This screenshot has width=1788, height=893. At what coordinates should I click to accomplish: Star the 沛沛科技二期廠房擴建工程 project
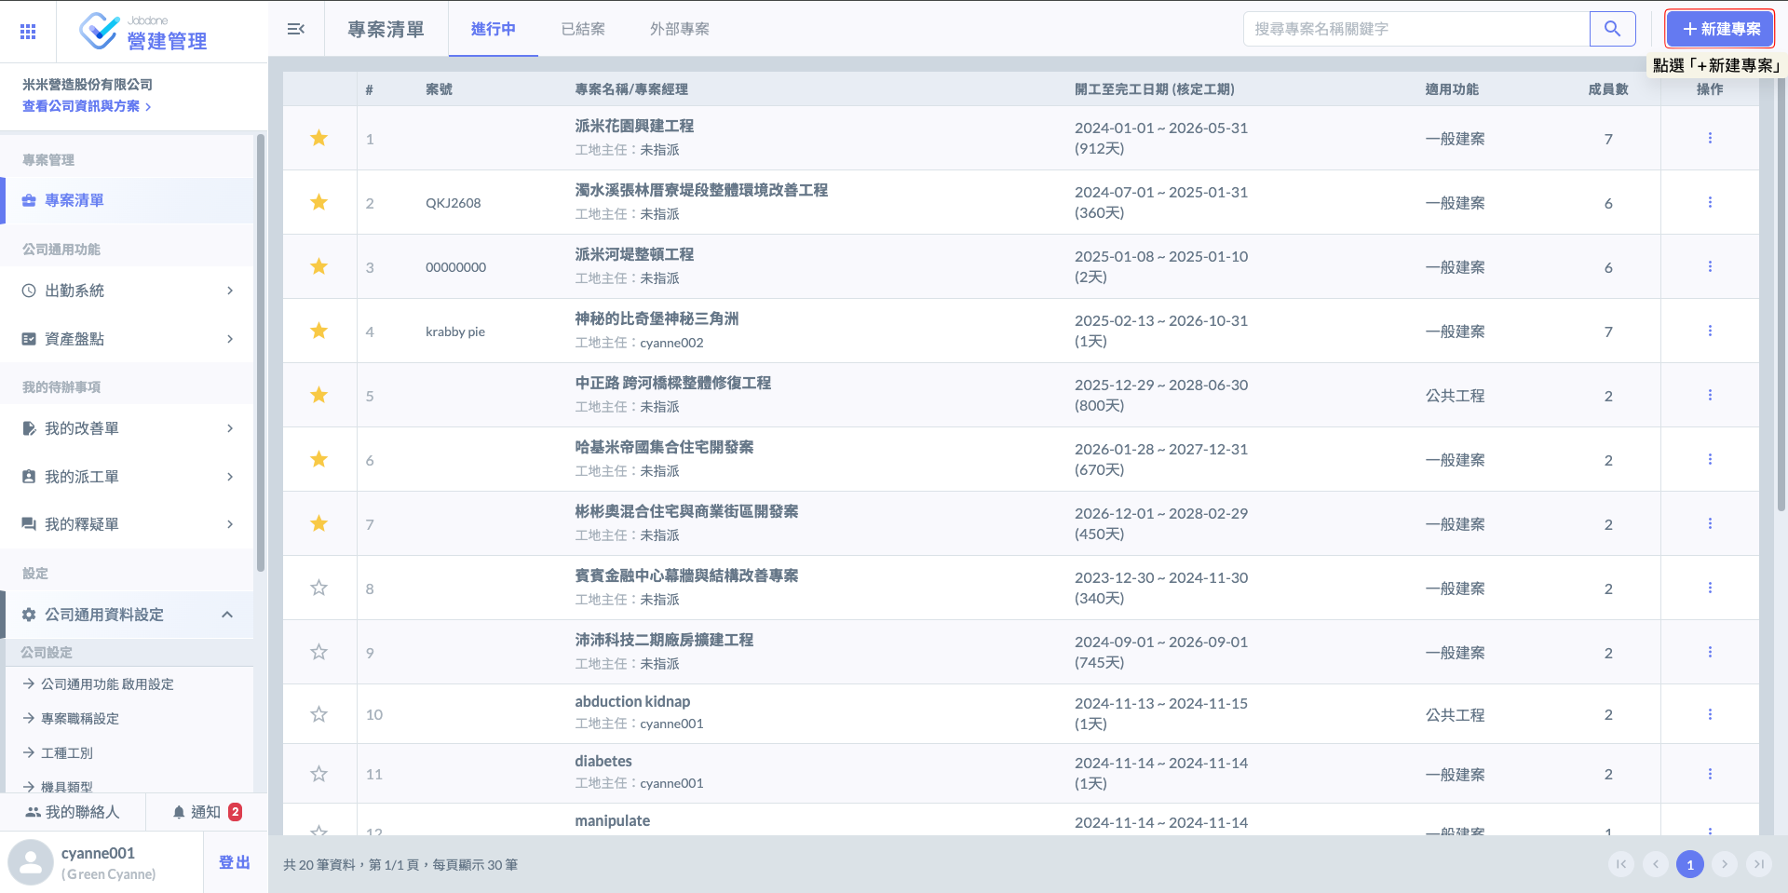pyautogui.click(x=318, y=652)
